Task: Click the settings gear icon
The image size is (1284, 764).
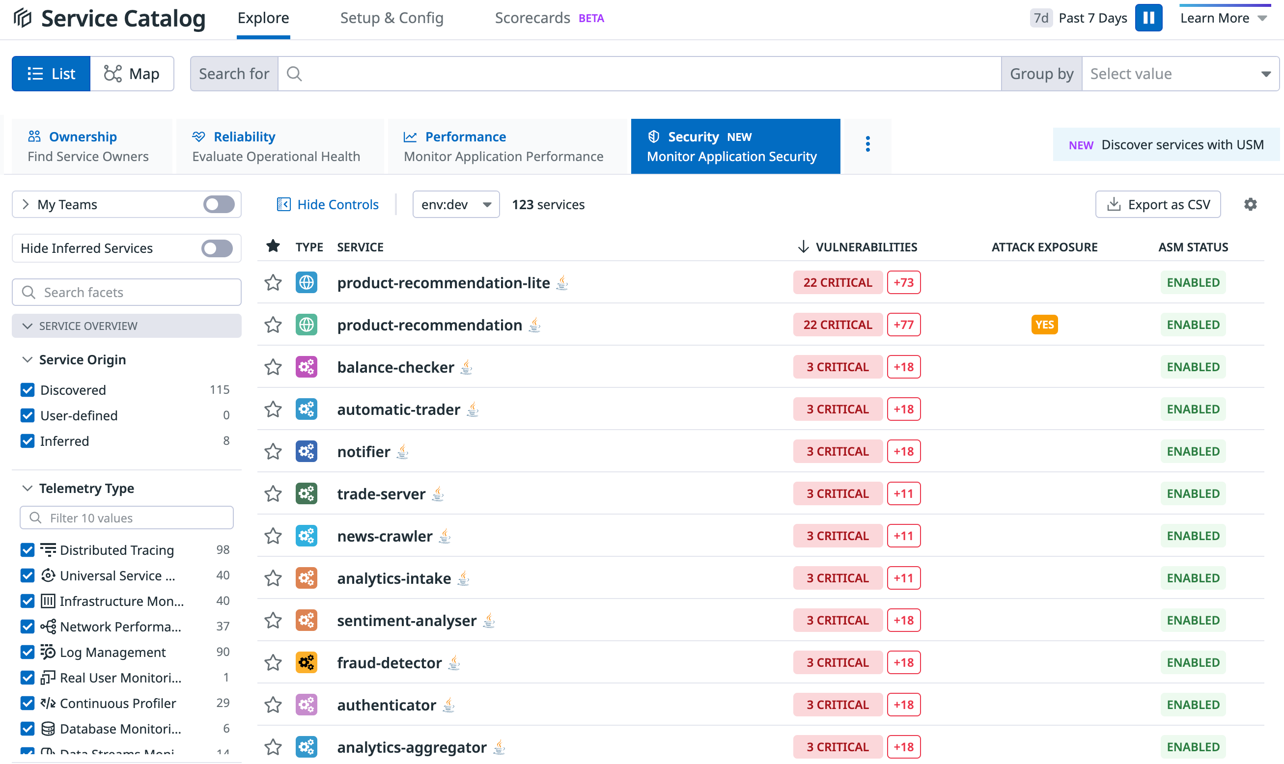Action: (1250, 204)
